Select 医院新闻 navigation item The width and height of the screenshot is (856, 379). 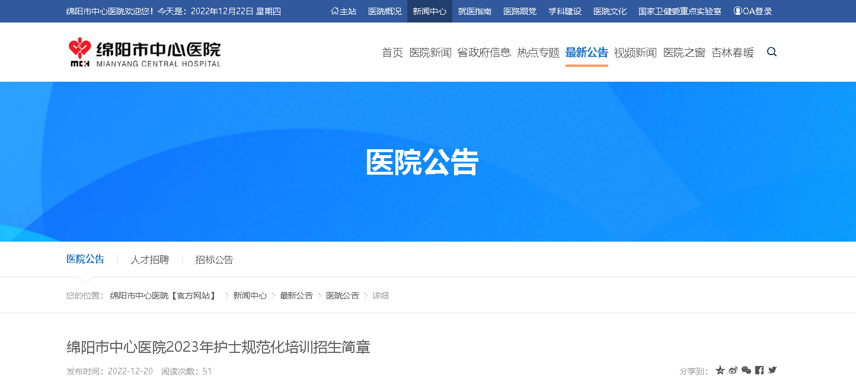pyautogui.click(x=430, y=53)
